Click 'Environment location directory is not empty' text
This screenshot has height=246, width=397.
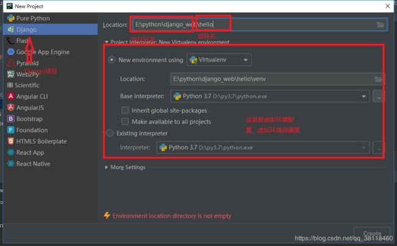[x=172, y=216]
